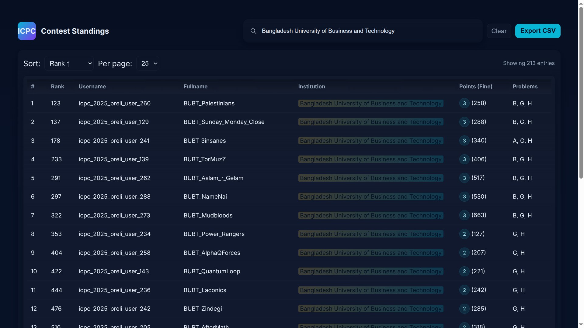Click fine value (127) for BUBT_Power_Rangers
Screen dimensions: 584x328
point(478,234)
